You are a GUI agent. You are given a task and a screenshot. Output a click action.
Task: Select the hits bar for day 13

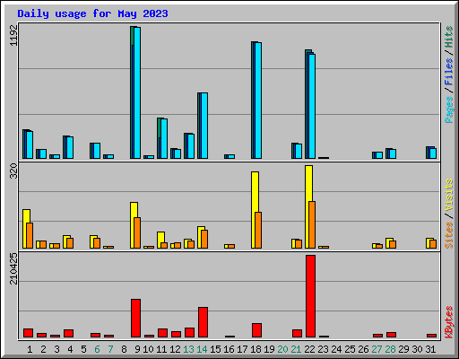click(x=189, y=146)
